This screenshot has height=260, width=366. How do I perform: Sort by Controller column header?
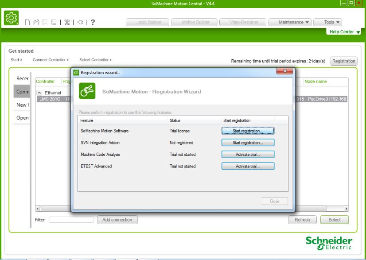tap(45, 81)
